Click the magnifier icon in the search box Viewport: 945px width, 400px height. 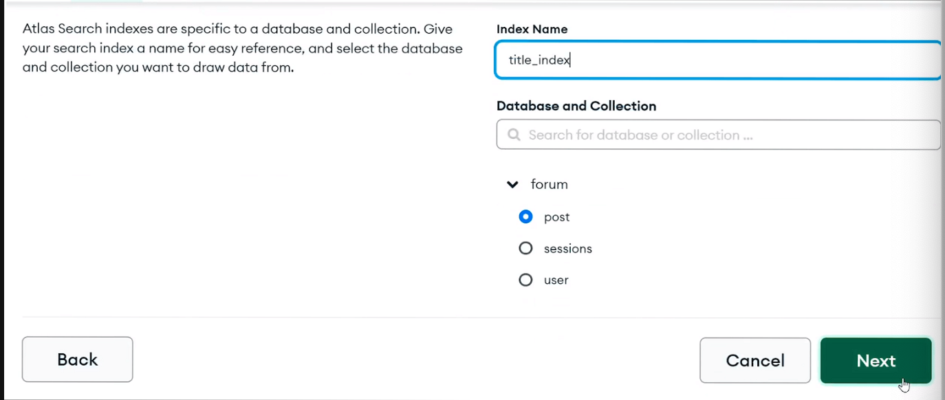pos(513,135)
